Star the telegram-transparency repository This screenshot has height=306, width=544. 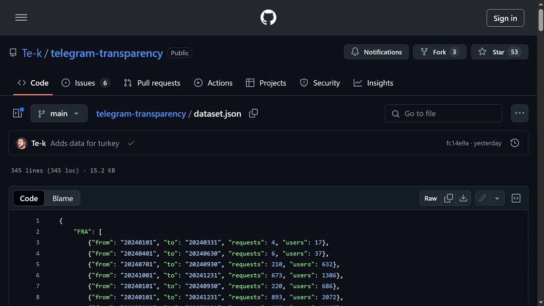point(499,52)
